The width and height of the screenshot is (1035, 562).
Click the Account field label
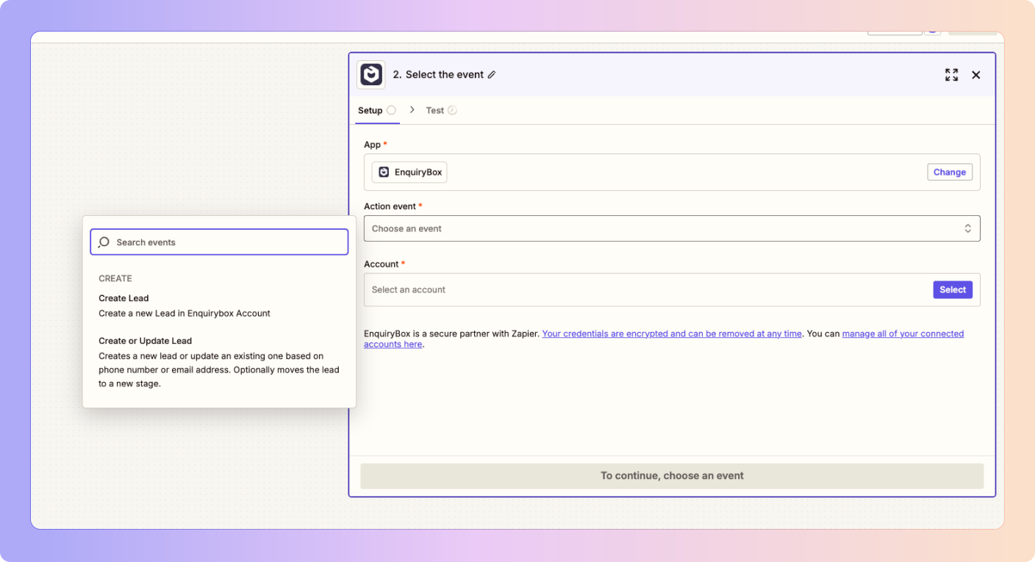pos(382,264)
